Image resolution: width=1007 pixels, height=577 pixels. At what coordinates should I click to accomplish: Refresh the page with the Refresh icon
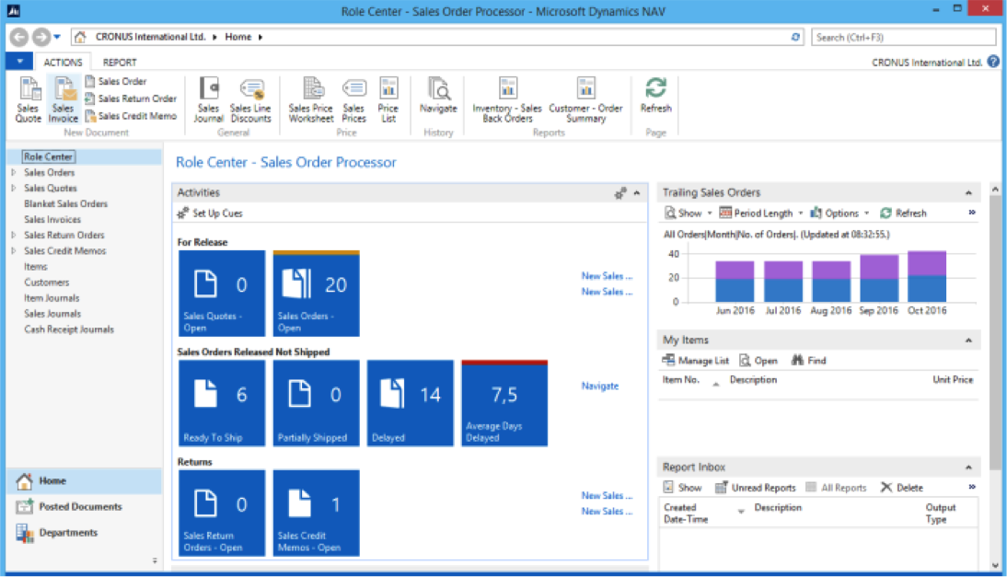[655, 99]
